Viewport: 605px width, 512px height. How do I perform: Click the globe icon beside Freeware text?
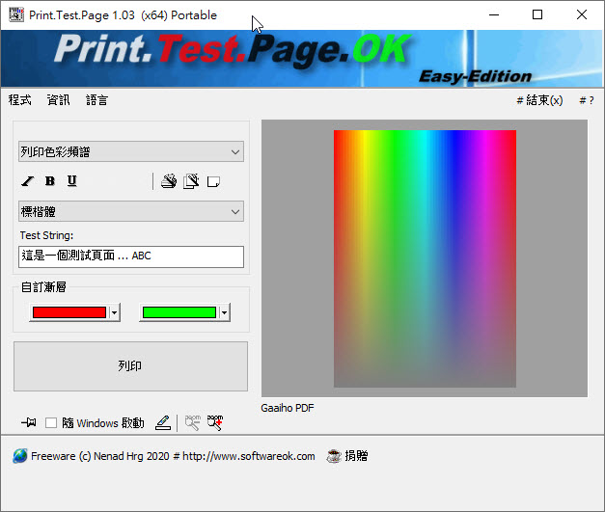pyautogui.click(x=19, y=456)
